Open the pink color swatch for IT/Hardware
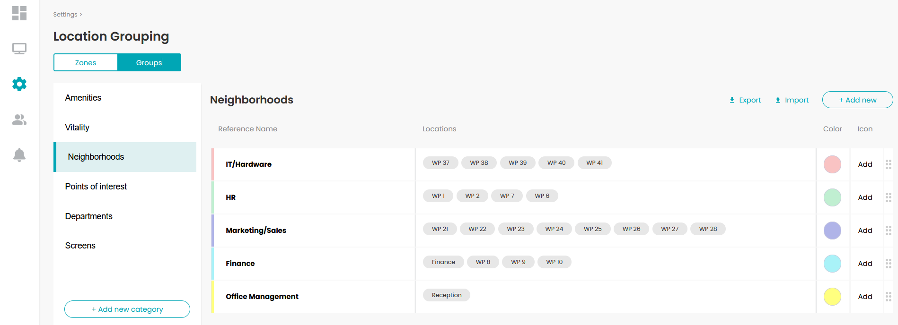Screen dimensions: 898x325 [x=832, y=164]
